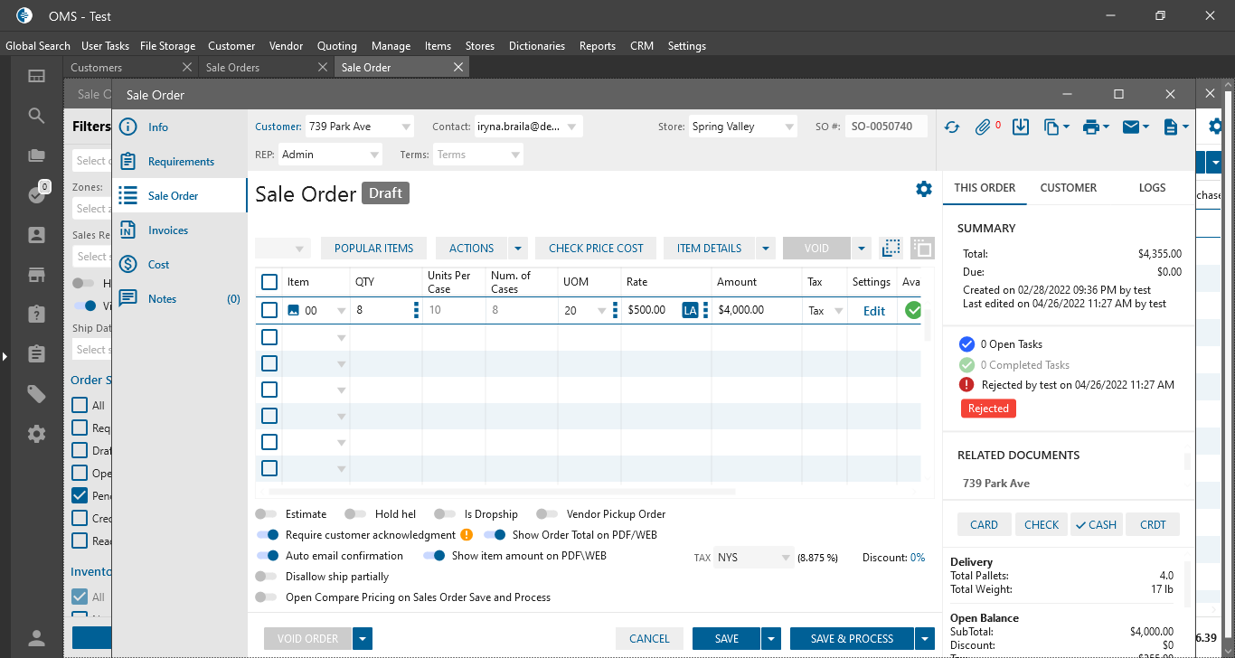
Task: Open grid settings gear beside Draft title
Action: tap(923, 189)
